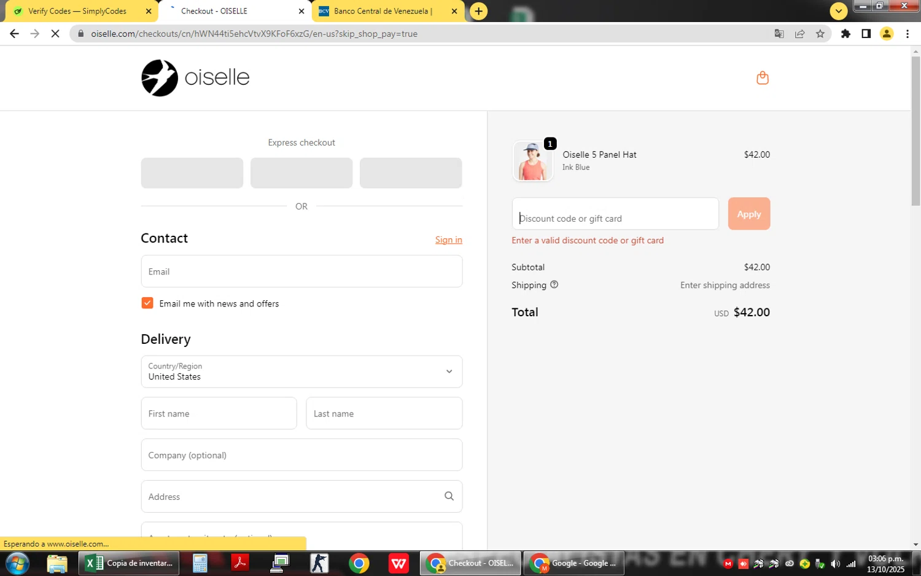Click the third express checkout button

(x=411, y=173)
